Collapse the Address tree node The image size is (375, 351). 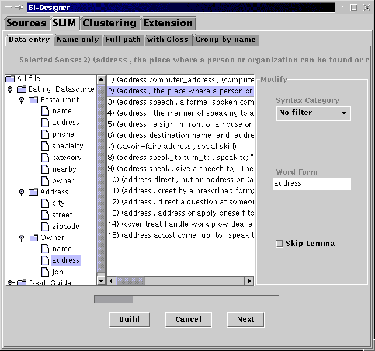22,192
